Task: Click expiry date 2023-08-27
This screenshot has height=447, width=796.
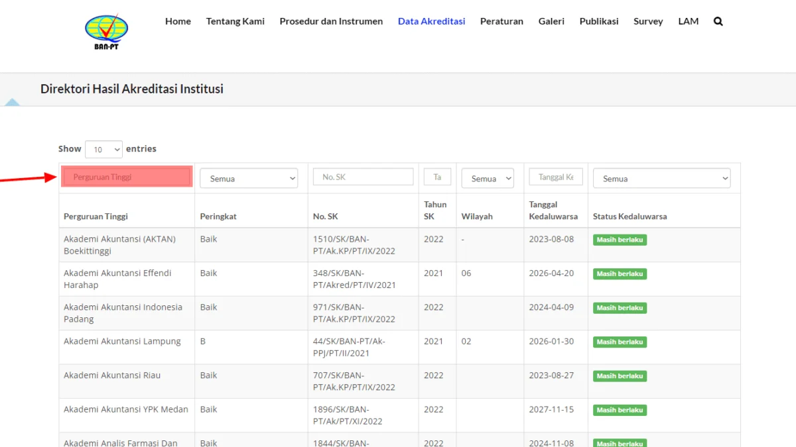Action: coord(551,375)
